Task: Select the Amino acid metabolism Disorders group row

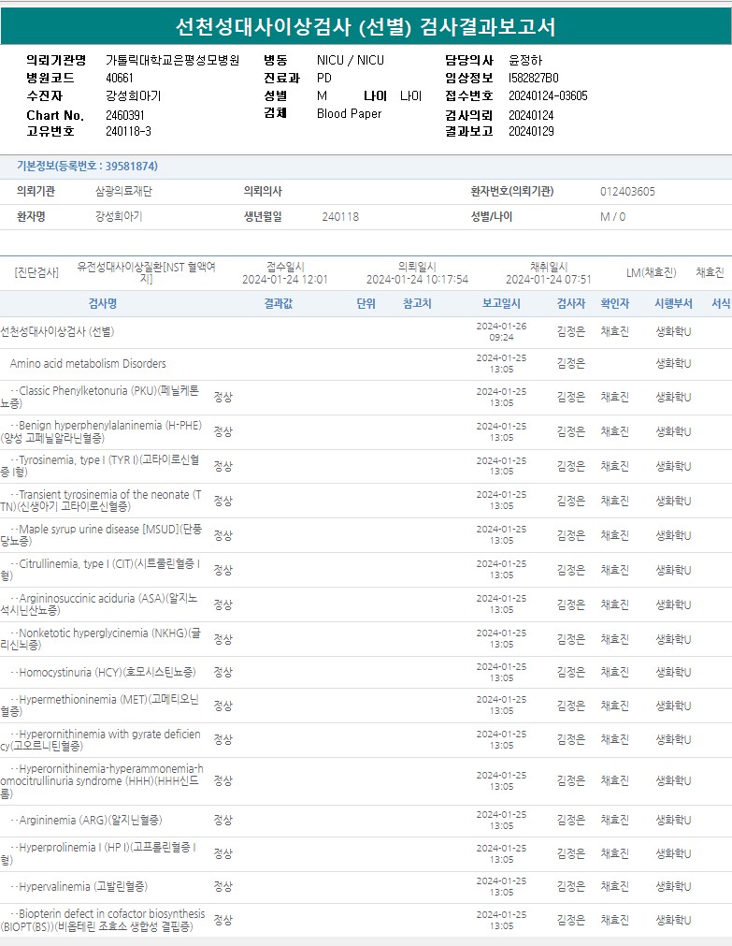Action: 88,364
